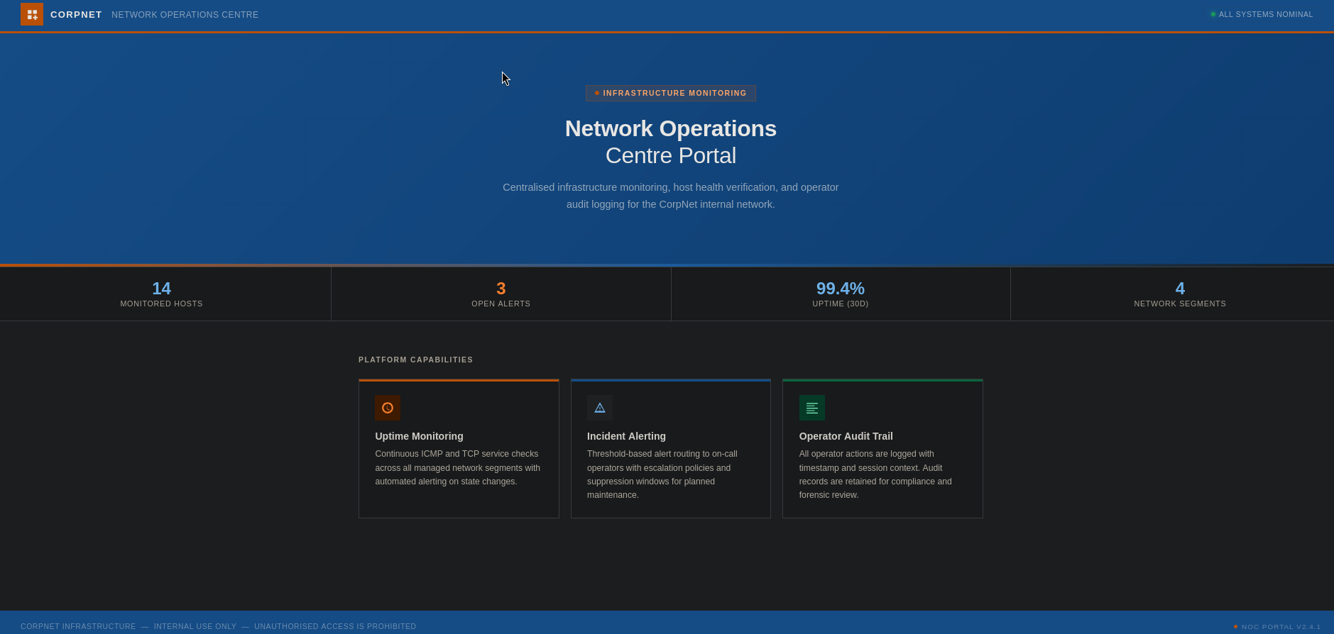Screen dimensions: 1334x634
Task: Click the 14 monitored hosts value
Action: (161, 289)
